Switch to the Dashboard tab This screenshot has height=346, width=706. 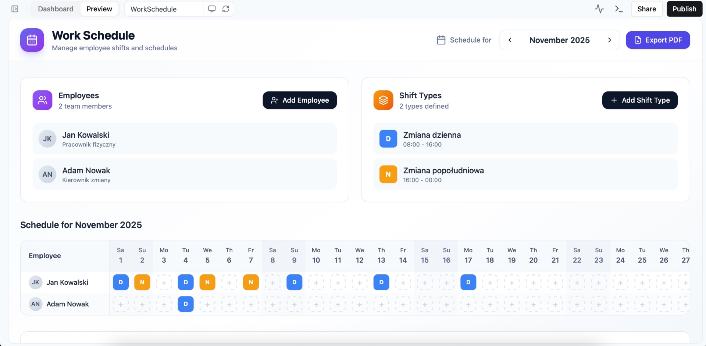coord(56,9)
